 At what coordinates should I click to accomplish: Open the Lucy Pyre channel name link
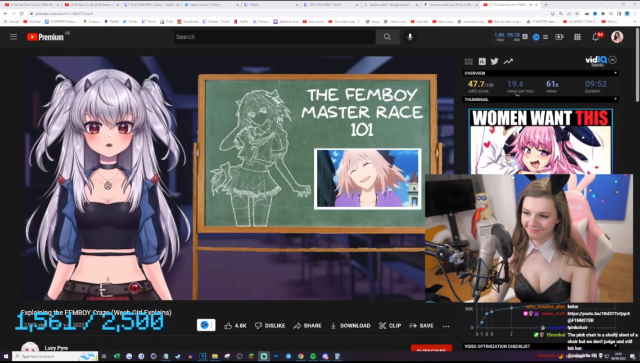click(x=56, y=348)
